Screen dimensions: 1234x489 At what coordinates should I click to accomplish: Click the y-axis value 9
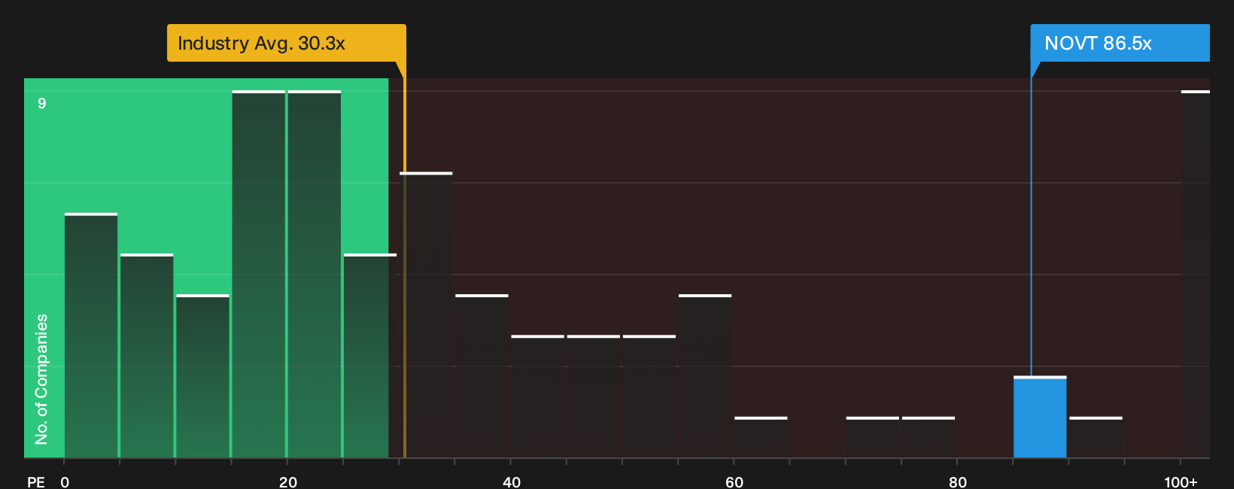pos(42,103)
